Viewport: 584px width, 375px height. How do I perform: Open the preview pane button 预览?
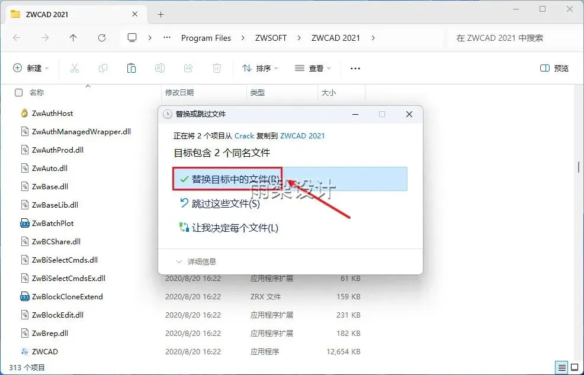pos(554,68)
